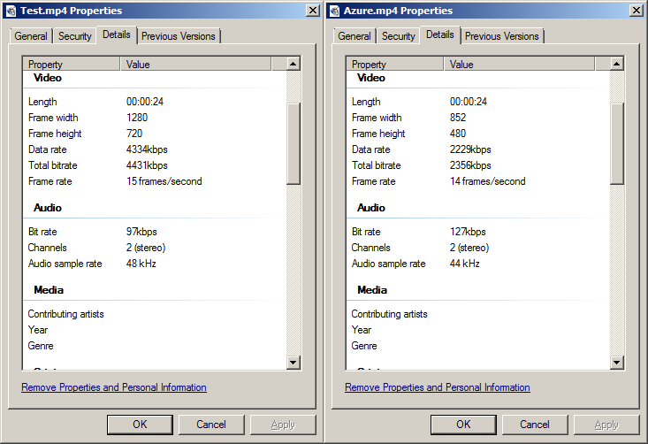Select Total bitrate value 2356kbps
The height and width of the screenshot is (444, 648).
pos(470,165)
